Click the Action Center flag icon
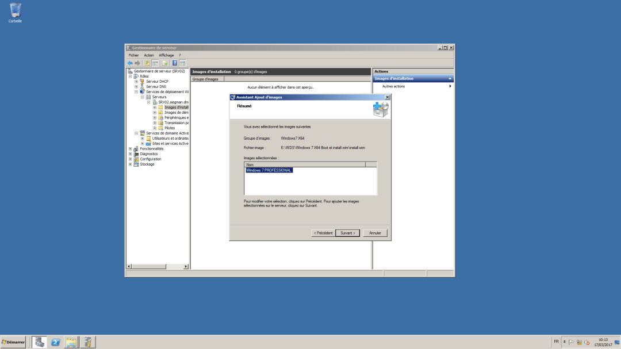 571,342
